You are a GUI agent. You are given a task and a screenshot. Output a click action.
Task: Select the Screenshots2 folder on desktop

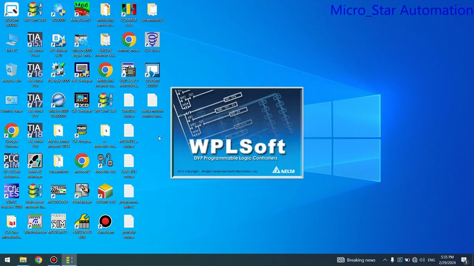point(152,12)
